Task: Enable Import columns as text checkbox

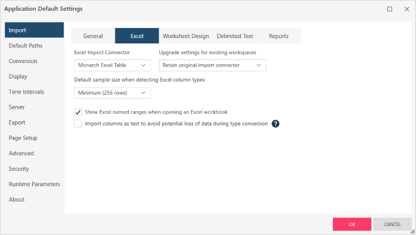Action: (78, 124)
